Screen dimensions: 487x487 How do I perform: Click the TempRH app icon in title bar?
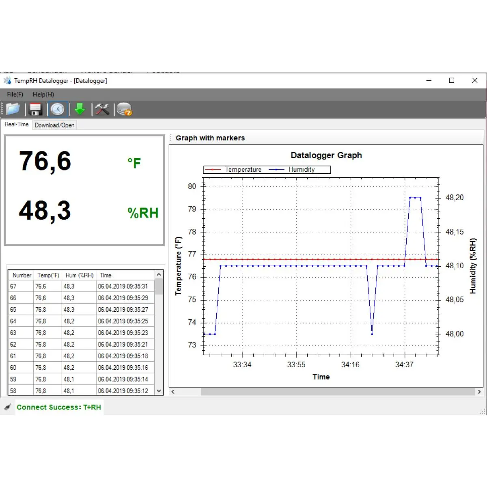point(7,80)
